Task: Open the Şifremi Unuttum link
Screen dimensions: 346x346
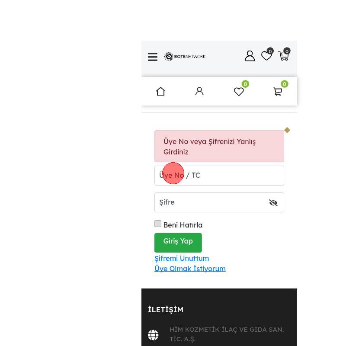Action: 182,258
